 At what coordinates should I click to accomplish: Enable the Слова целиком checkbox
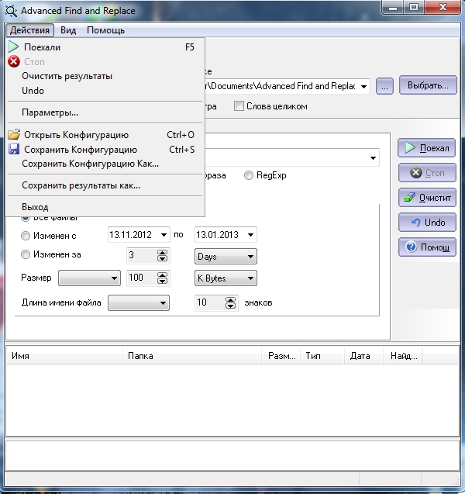click(239, 106)
